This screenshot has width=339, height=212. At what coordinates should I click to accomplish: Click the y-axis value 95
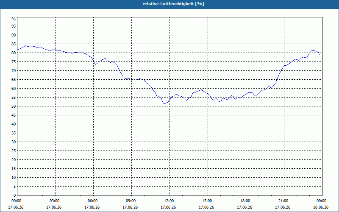click(x=14, y=26)
